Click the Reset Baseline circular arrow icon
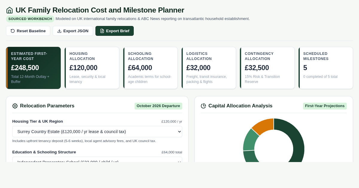The image size is (359, 188). click(x=13, y=31)
